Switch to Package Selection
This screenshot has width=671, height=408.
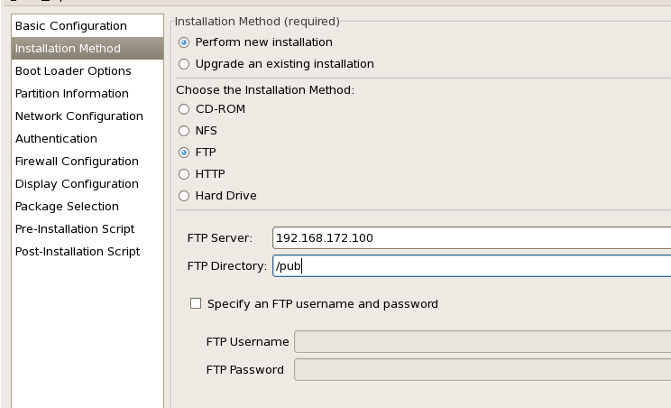point(67,206)
